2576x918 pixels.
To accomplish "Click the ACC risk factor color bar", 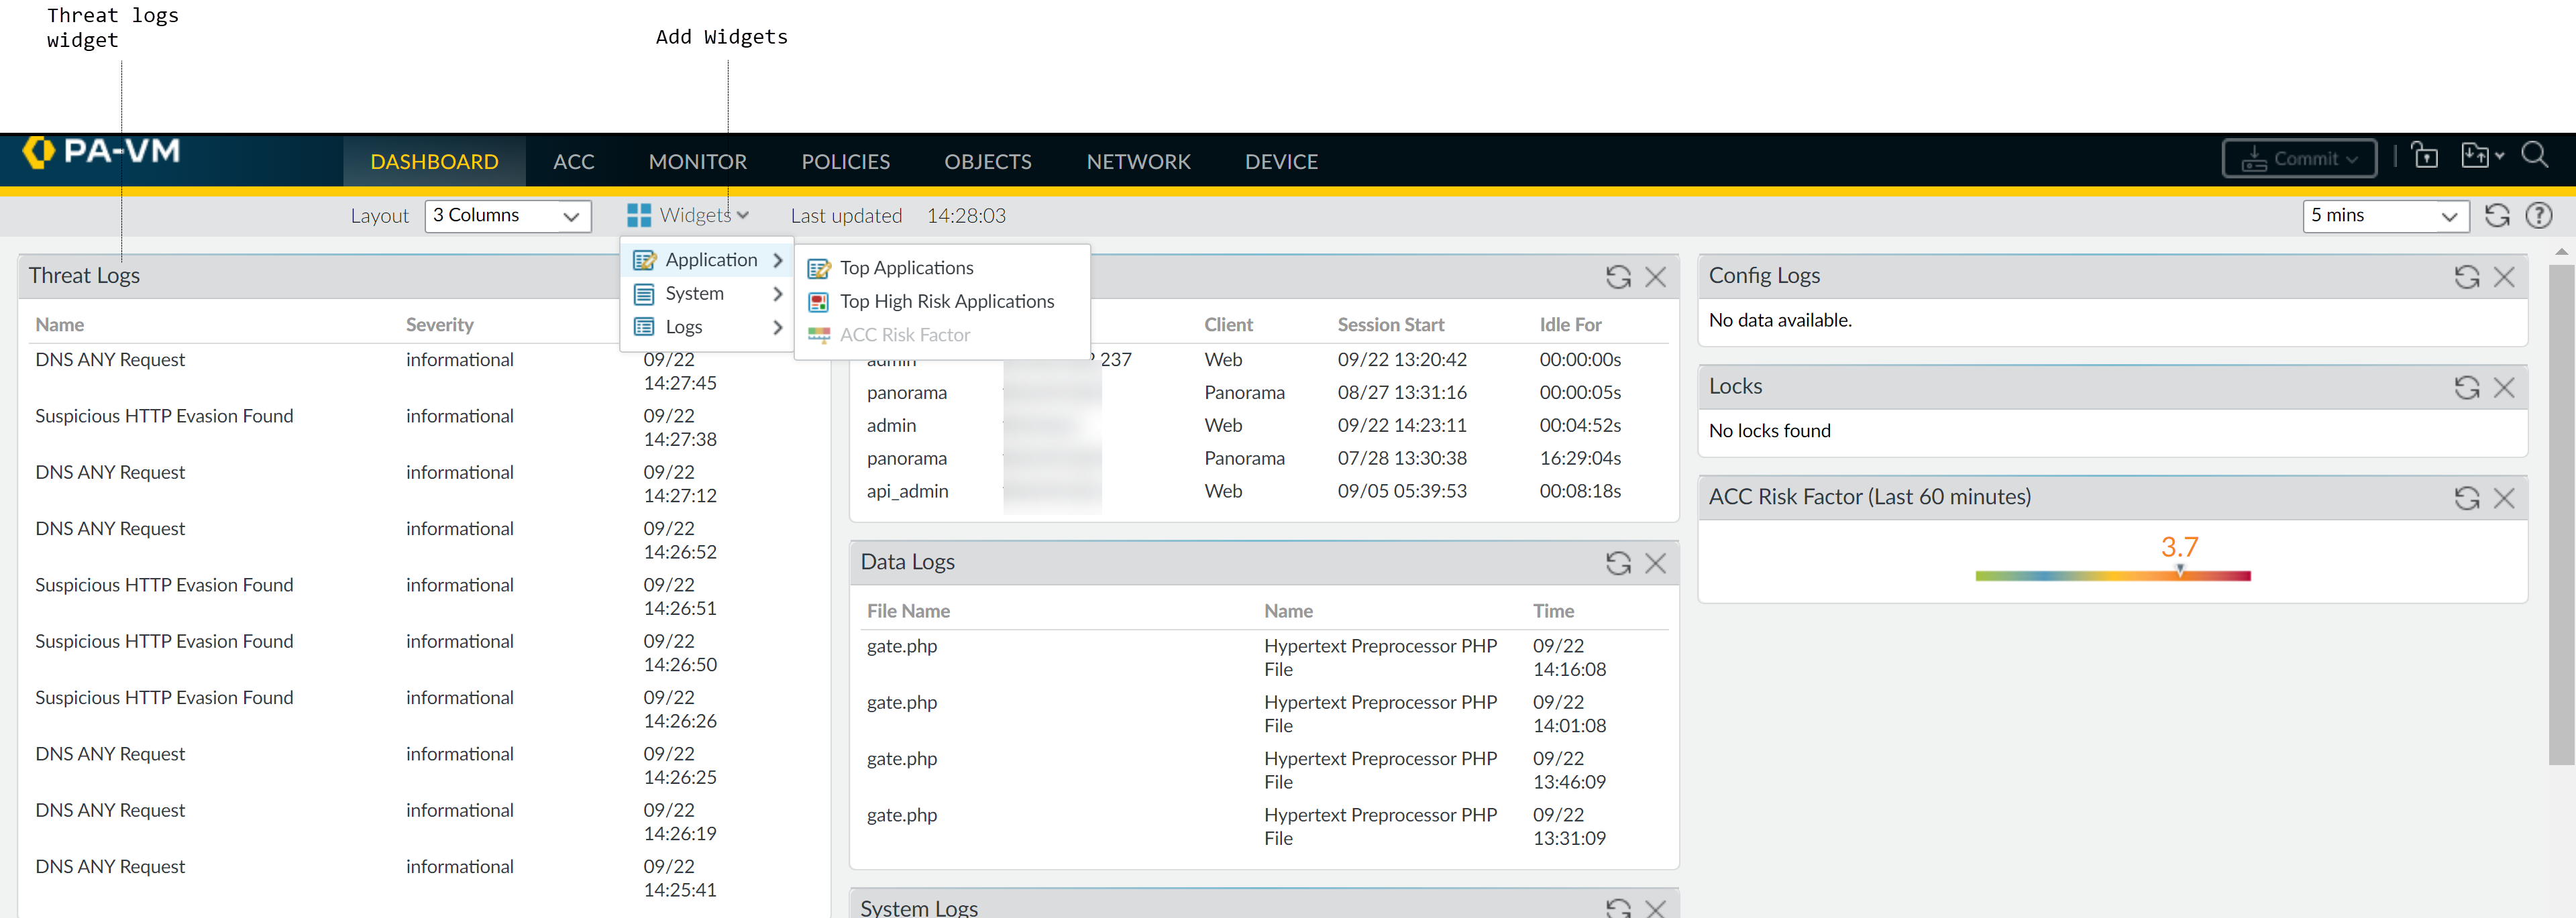I will click(x=2112, y=576).
